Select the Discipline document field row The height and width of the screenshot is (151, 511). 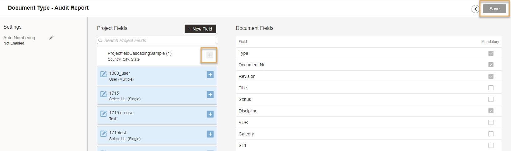click(369, 111)
